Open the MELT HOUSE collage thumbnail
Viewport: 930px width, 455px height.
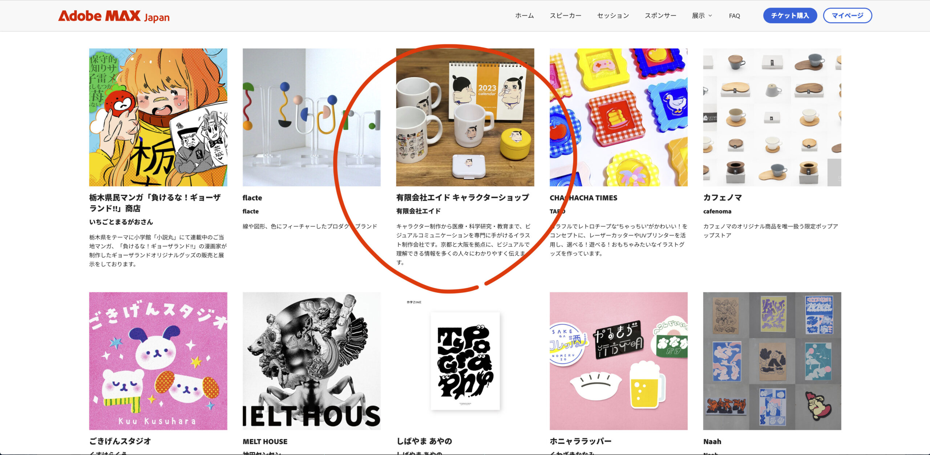[311, 361]
